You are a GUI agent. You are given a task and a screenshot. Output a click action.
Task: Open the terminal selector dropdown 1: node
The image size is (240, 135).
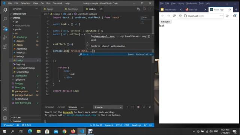108,107
